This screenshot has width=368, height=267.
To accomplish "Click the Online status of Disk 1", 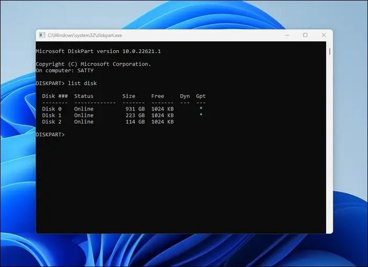I will coord(84,115).
